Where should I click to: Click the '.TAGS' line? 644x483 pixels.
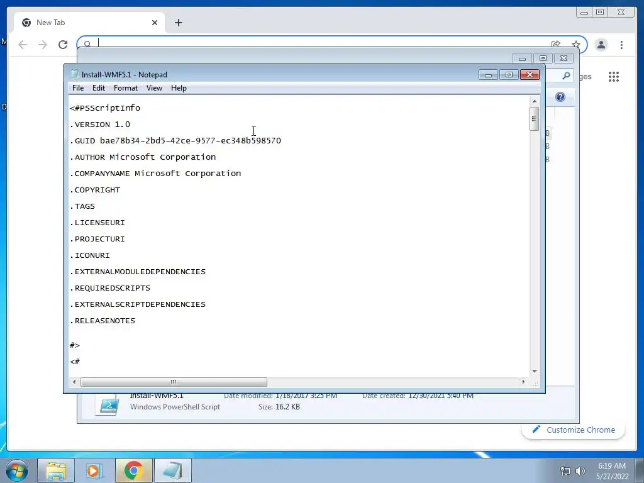click(82, 206)
